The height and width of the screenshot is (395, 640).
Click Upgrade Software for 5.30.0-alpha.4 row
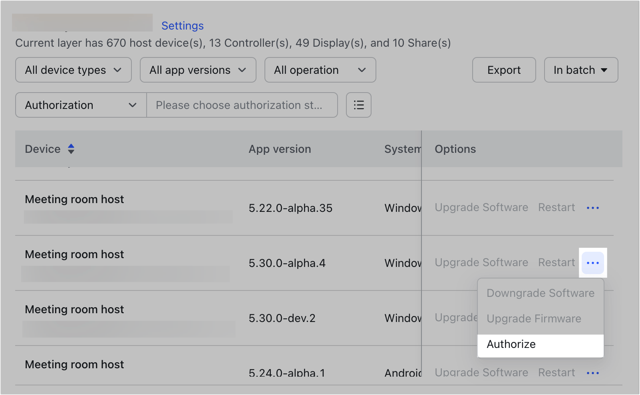tap(481, 263)
